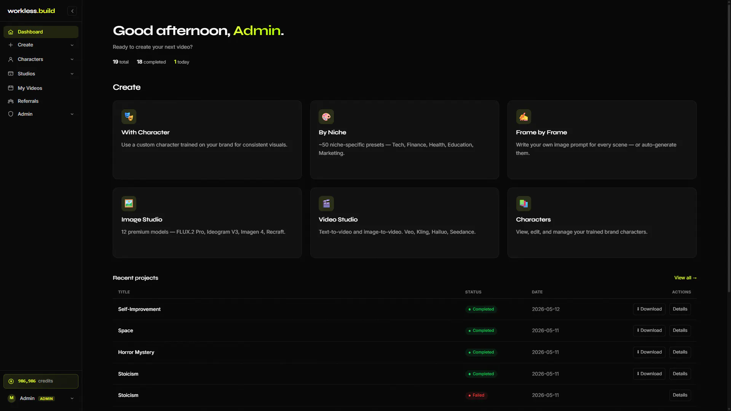Download the completed Stoicism video
The width and height of the screenshot is (731, 411).
coord(649,374)
